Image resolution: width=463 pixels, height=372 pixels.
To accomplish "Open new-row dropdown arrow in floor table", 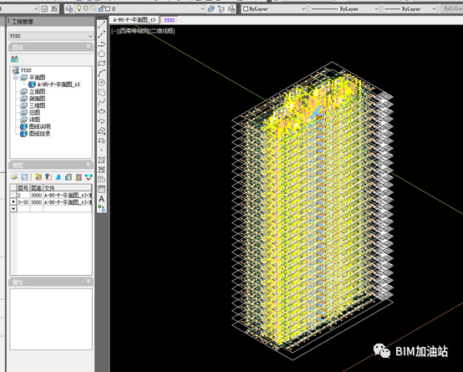I will [x=13, y=209].
